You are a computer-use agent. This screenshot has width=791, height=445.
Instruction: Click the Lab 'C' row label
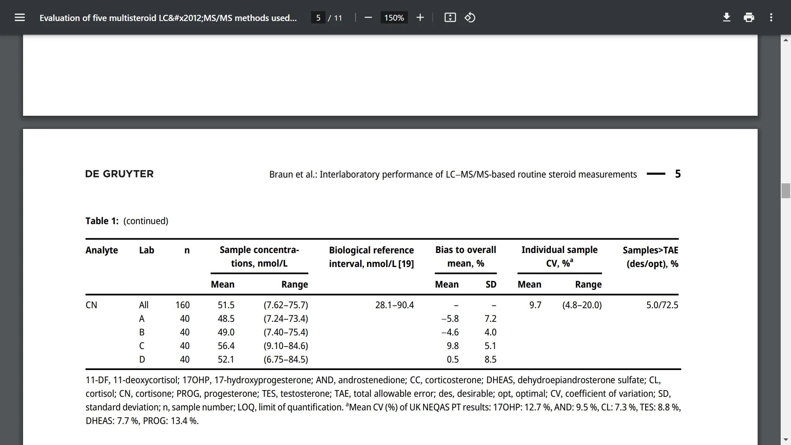click(x=142, y=346)
